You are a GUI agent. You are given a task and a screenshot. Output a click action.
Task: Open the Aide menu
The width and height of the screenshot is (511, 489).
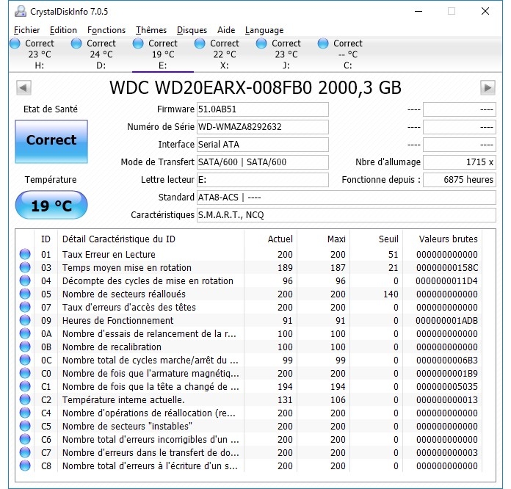click(226, 30)
